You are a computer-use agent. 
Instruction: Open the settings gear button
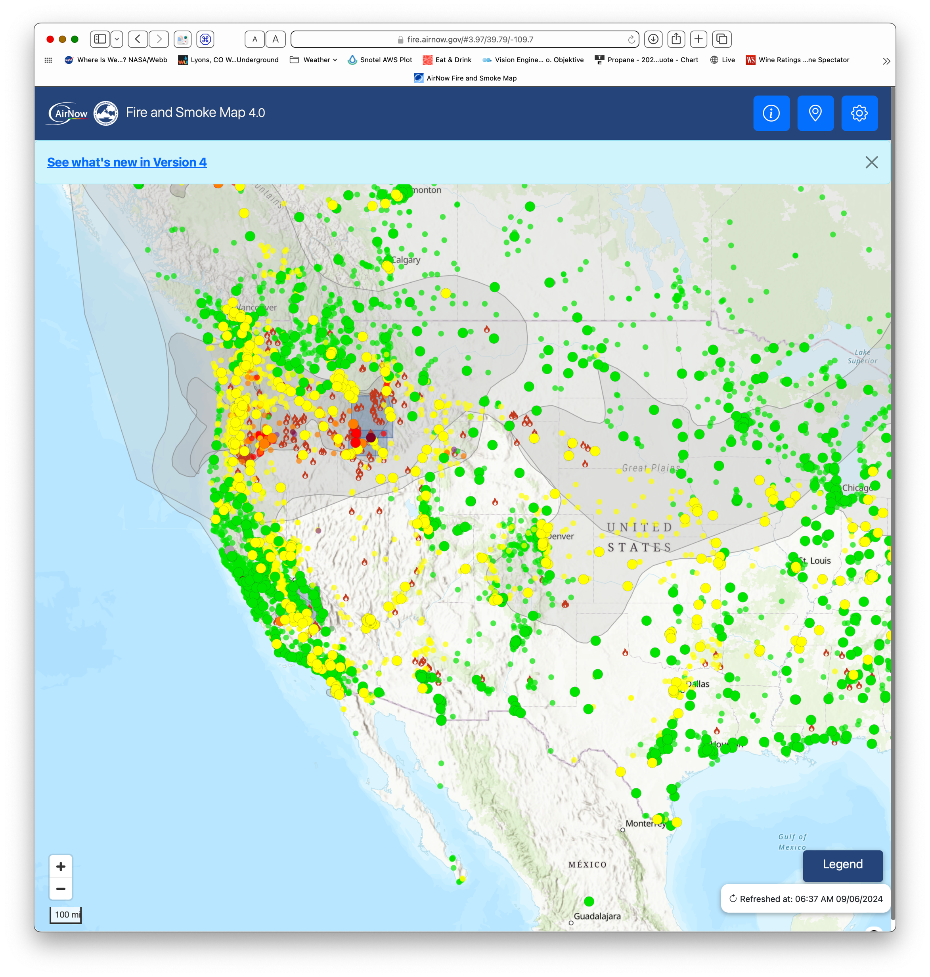point(859,113)
